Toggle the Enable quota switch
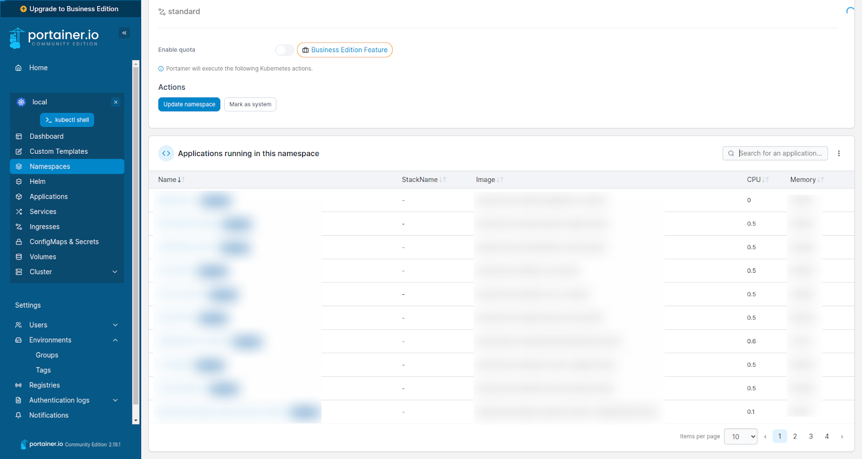Screen dimensions: 862x459 click(x=284, y=50)
